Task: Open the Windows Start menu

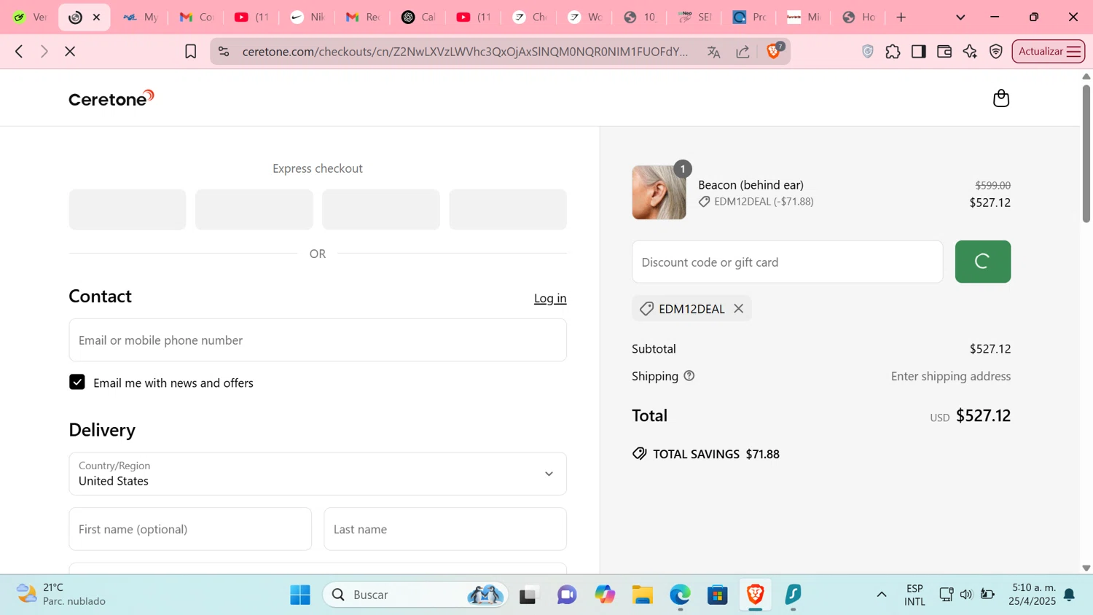Action: click(x=300, y=595)
